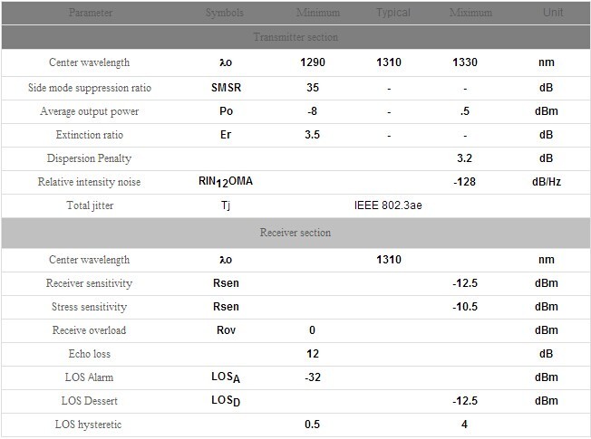Image resolution: width=591 pixels, height=439 pixels.
Task: Click the Transmitter section heading row
Action: tap(295, 37)
